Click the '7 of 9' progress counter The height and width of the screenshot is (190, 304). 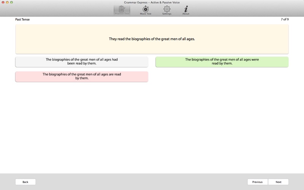coord(285,19)
